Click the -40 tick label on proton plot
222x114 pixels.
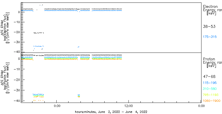tap(17, 101)
